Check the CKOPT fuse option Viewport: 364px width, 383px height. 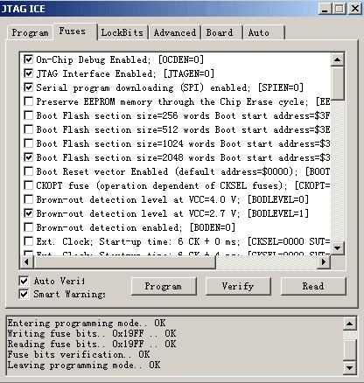pos(28,185)
